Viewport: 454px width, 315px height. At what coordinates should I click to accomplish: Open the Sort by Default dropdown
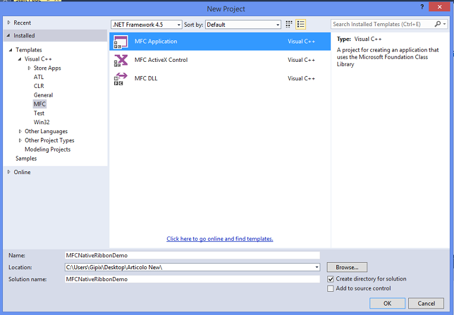point(243,24)
